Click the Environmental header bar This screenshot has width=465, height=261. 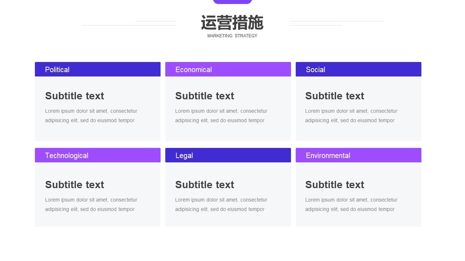[359, 155]
